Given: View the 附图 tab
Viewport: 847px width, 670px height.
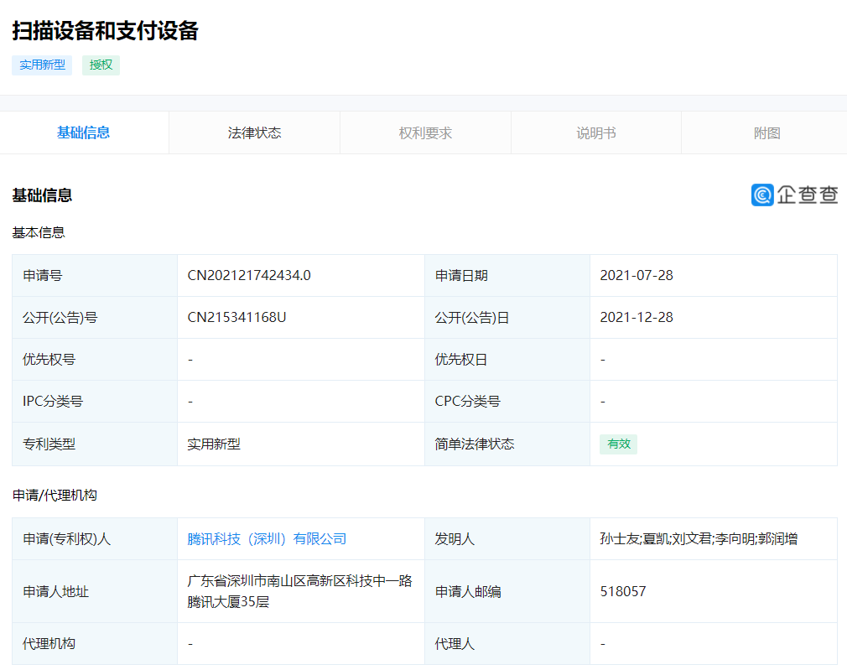Looking at the screenshot, I should (765, 132).
